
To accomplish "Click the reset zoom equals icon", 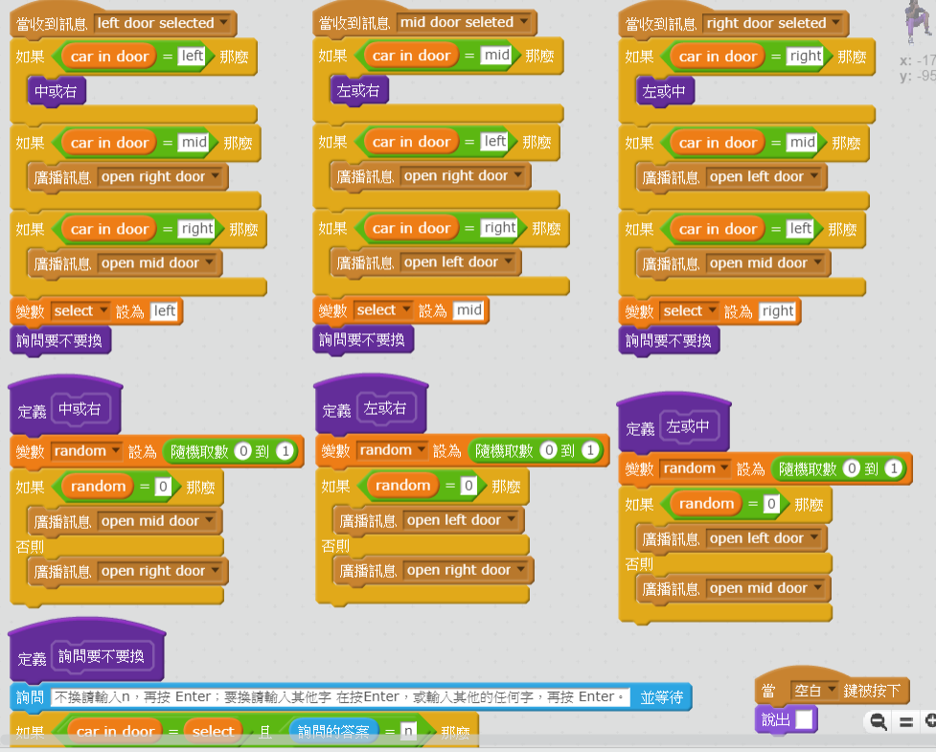I will [906, 722].
